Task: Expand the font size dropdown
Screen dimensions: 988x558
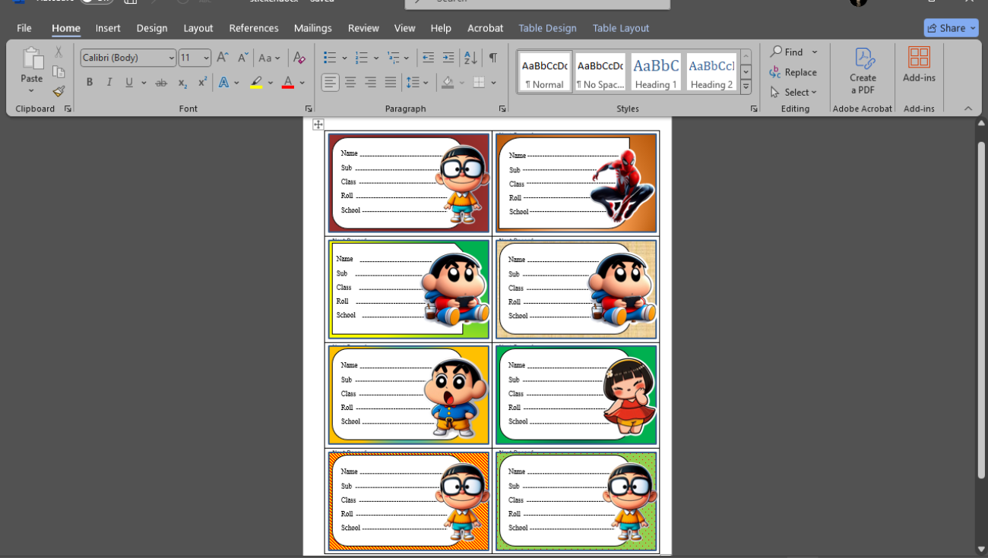Action: pyautogui.click(x=206, y=58)
